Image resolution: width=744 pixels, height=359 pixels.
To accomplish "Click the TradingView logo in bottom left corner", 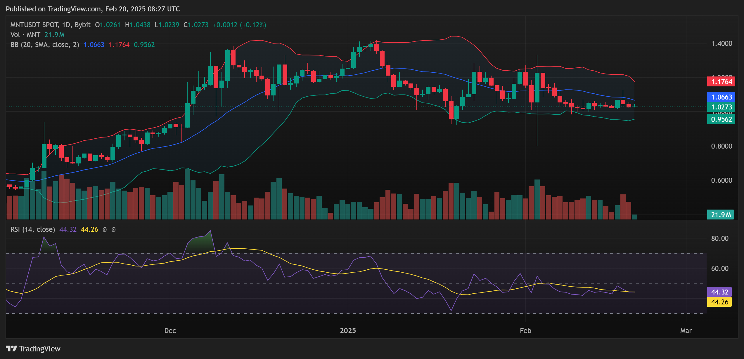I will tap(34, 349).
